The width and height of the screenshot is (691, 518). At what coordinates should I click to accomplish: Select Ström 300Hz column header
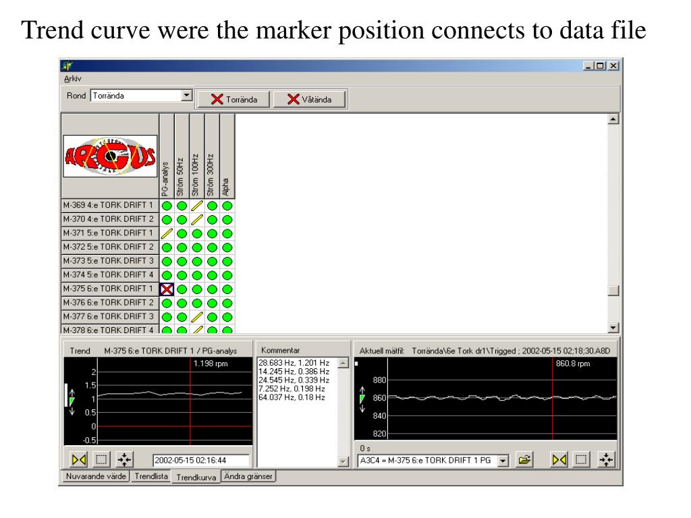pyautogui.click(x=212, y=156)
